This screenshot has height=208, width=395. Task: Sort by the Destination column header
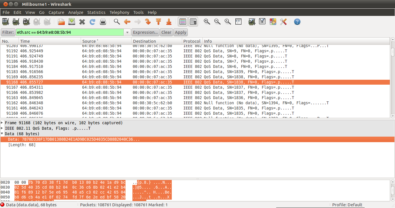coord(157,41)
